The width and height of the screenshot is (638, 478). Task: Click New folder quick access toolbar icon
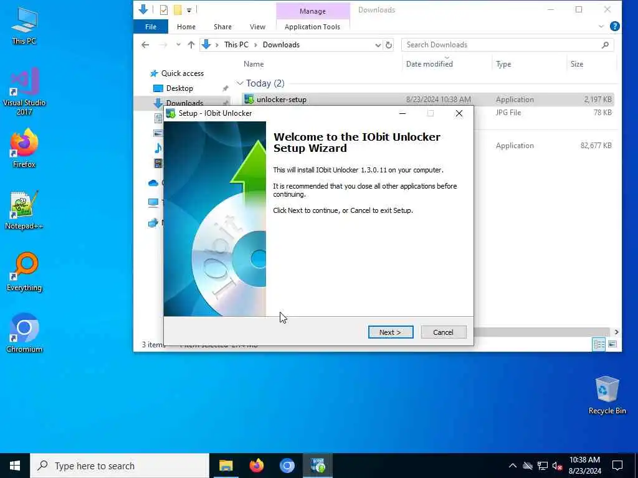click(x=178, y=10)
